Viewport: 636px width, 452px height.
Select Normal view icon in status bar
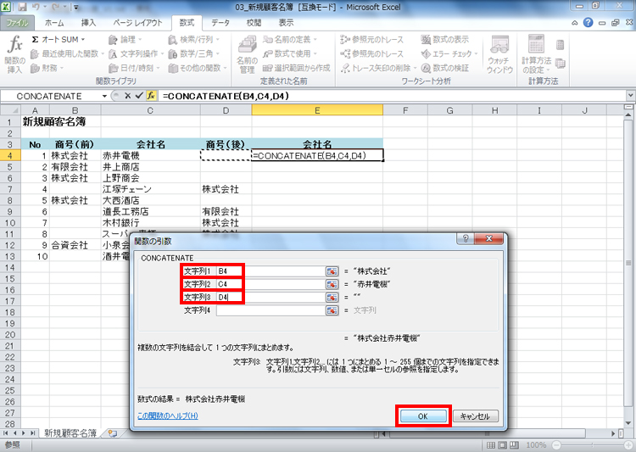(x=491, y=445)
